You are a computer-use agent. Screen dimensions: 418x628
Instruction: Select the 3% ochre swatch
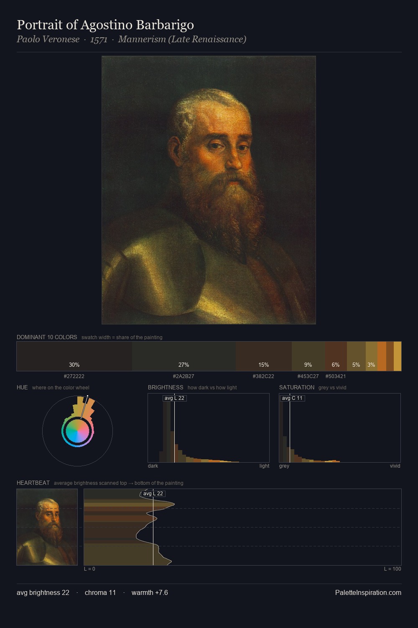(x=372, y=356)
